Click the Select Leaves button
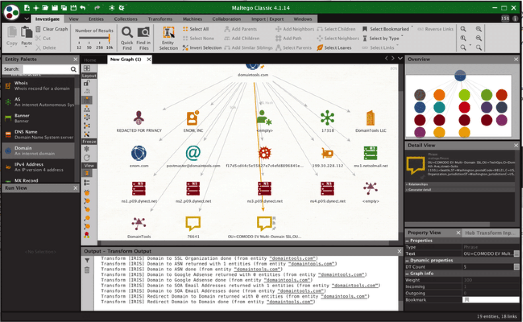 [x=334, y=47]
